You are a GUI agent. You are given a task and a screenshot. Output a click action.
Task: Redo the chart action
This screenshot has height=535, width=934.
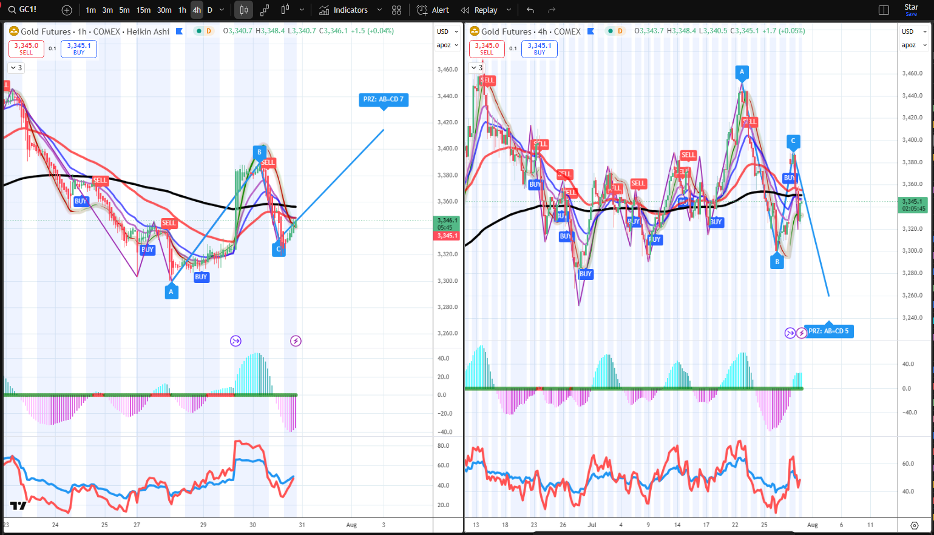click(x=552, y=10)
